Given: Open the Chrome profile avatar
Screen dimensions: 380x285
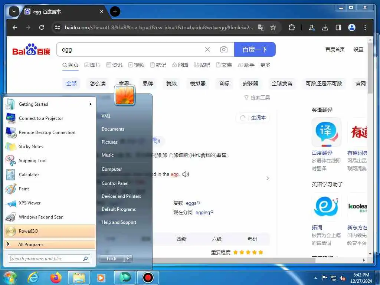Looking at the screenshot, I should (352, 27).
